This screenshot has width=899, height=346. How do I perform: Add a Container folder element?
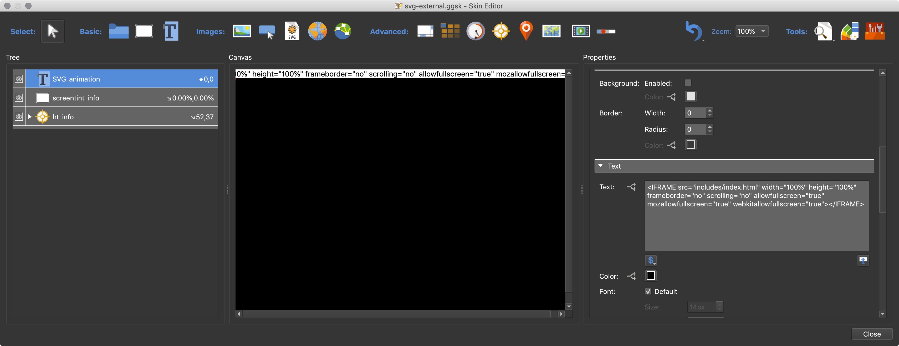(x=119, y=32)
